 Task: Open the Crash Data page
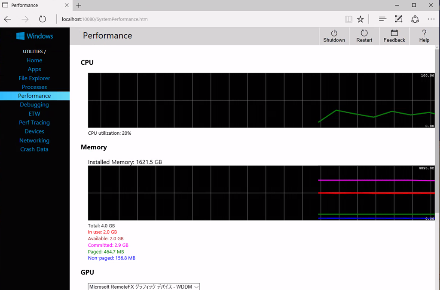pyautogui.click(x=34, y=149)
